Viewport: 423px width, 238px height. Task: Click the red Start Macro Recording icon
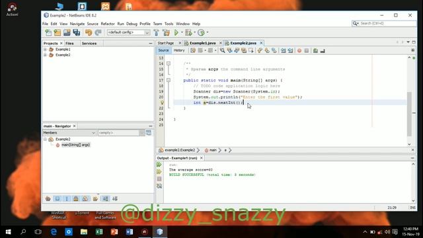[299, 50]
